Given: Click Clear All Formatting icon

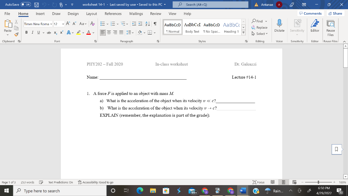Looking at the screenshot, I should coord(92,24).
